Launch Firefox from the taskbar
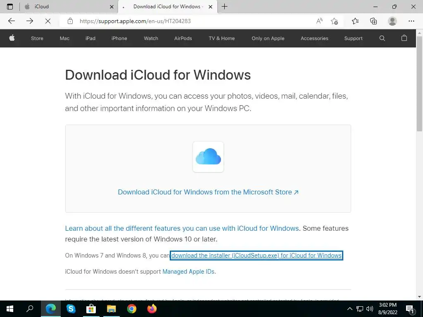The height and width of the screenshot is (317, 423). [x=152, y=309]
